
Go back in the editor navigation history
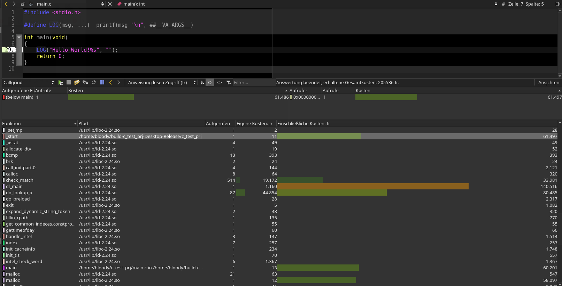pyautogui.click(x=6, y=4)
